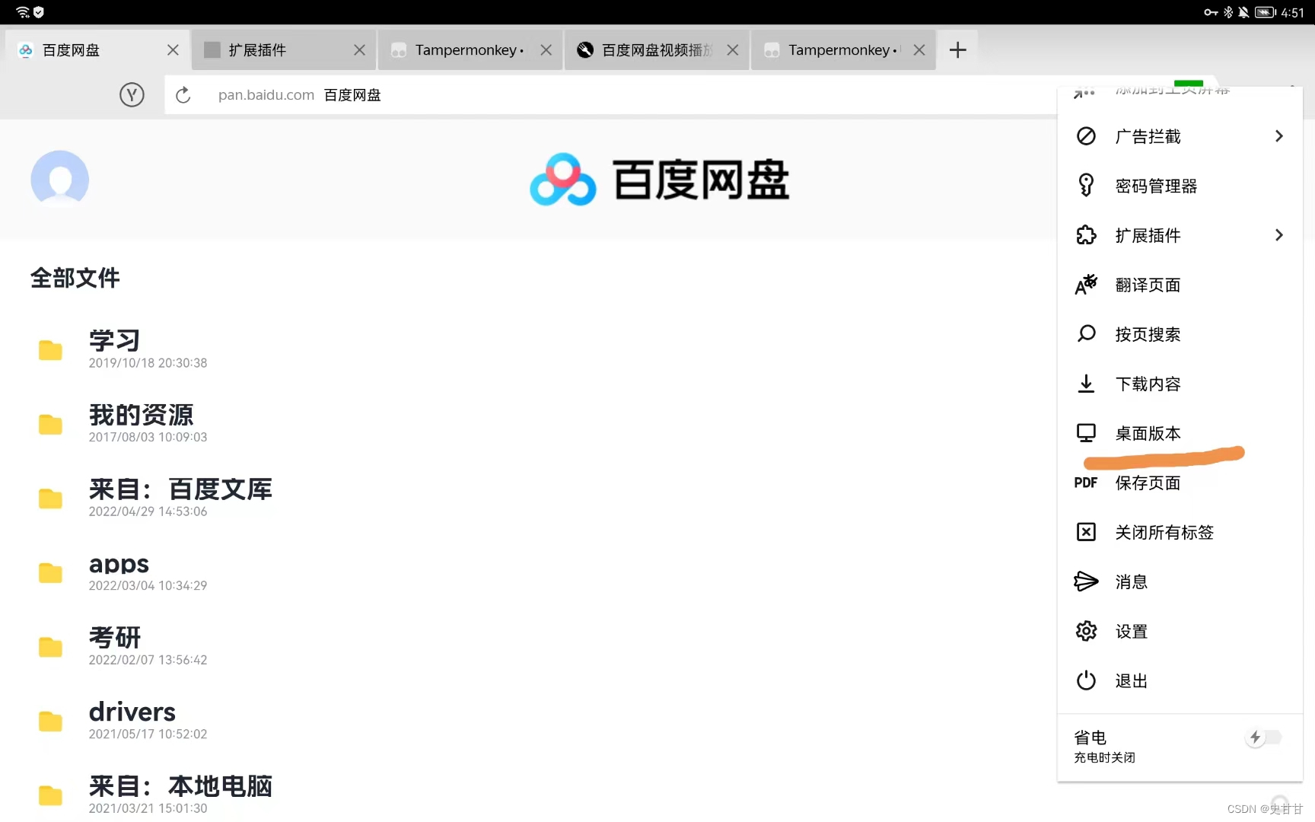1315x822 pixels.
Task: Open folder named 来自：百度文库
Action: pyautogui.click(x=180, y=489)
